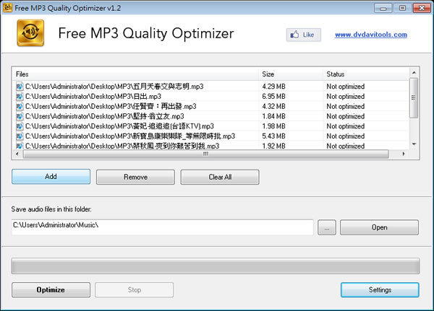
Task: Click the file icon of 任賢齊 mp3 row
Action: pyautogui.click(x=20, y=106)
